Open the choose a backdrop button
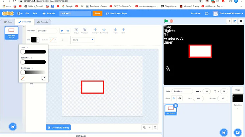 [238, 133]
